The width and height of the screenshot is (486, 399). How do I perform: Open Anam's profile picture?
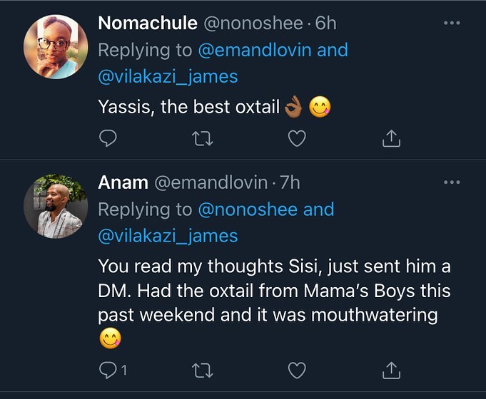pos(56,206)
